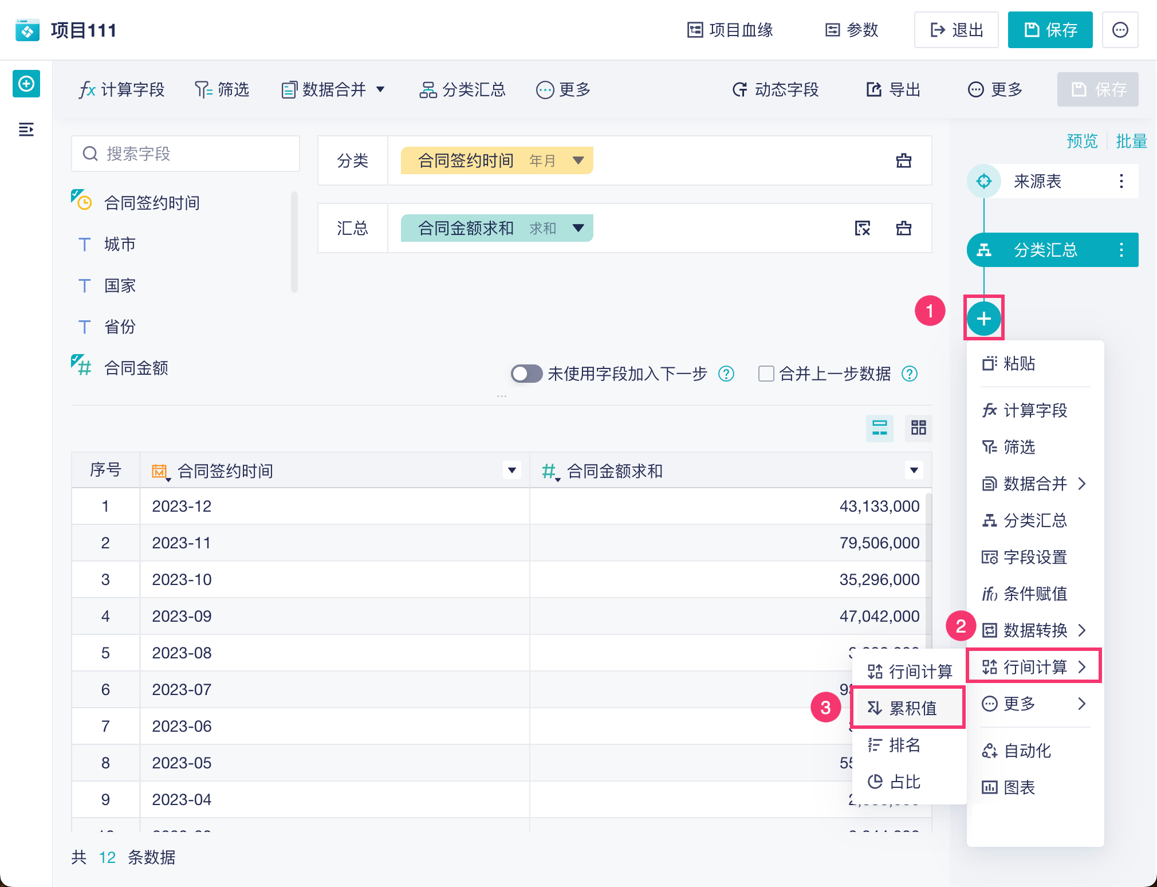Expand 数据合并 toolbar dropdown
Image resolution: width=1157 pixels, height=887 pixels.
click(380, 89)
